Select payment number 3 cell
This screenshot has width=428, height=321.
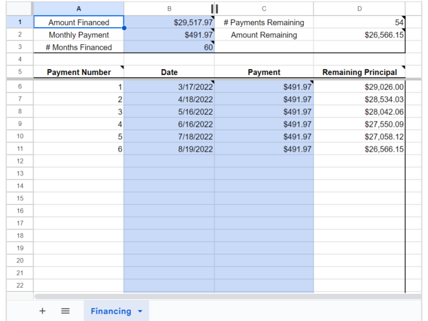(78, 111)
